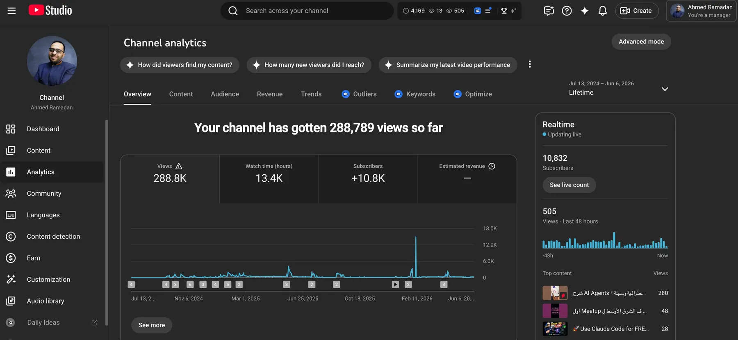
Task: Open the notifications bell
Action: coord(602,11)
